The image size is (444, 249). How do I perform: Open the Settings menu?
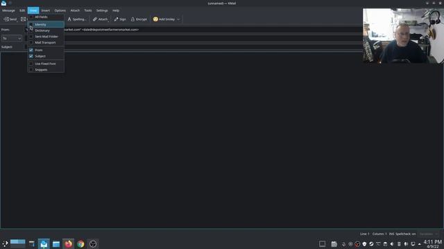102,10
